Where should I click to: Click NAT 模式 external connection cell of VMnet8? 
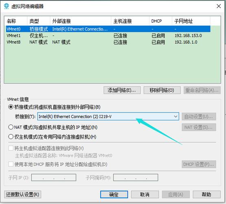pos(61,42)
